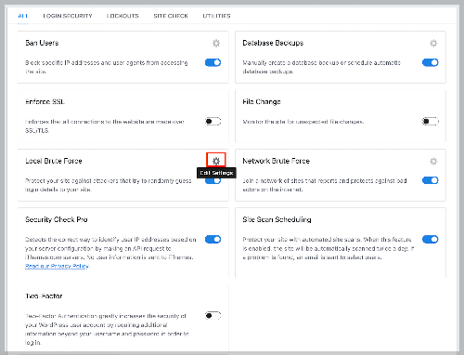Click the File Change heading
The height and width of the screenshot is (355, 464).
262,101
